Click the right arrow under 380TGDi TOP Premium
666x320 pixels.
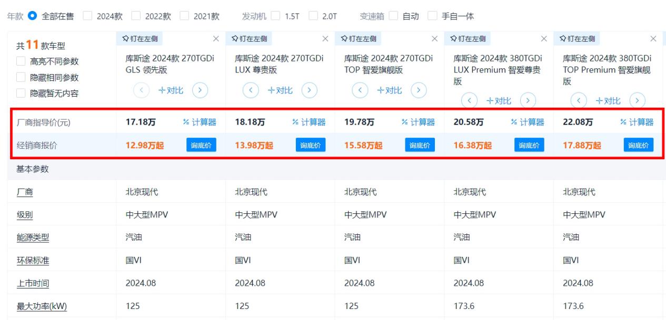[637, 100]
